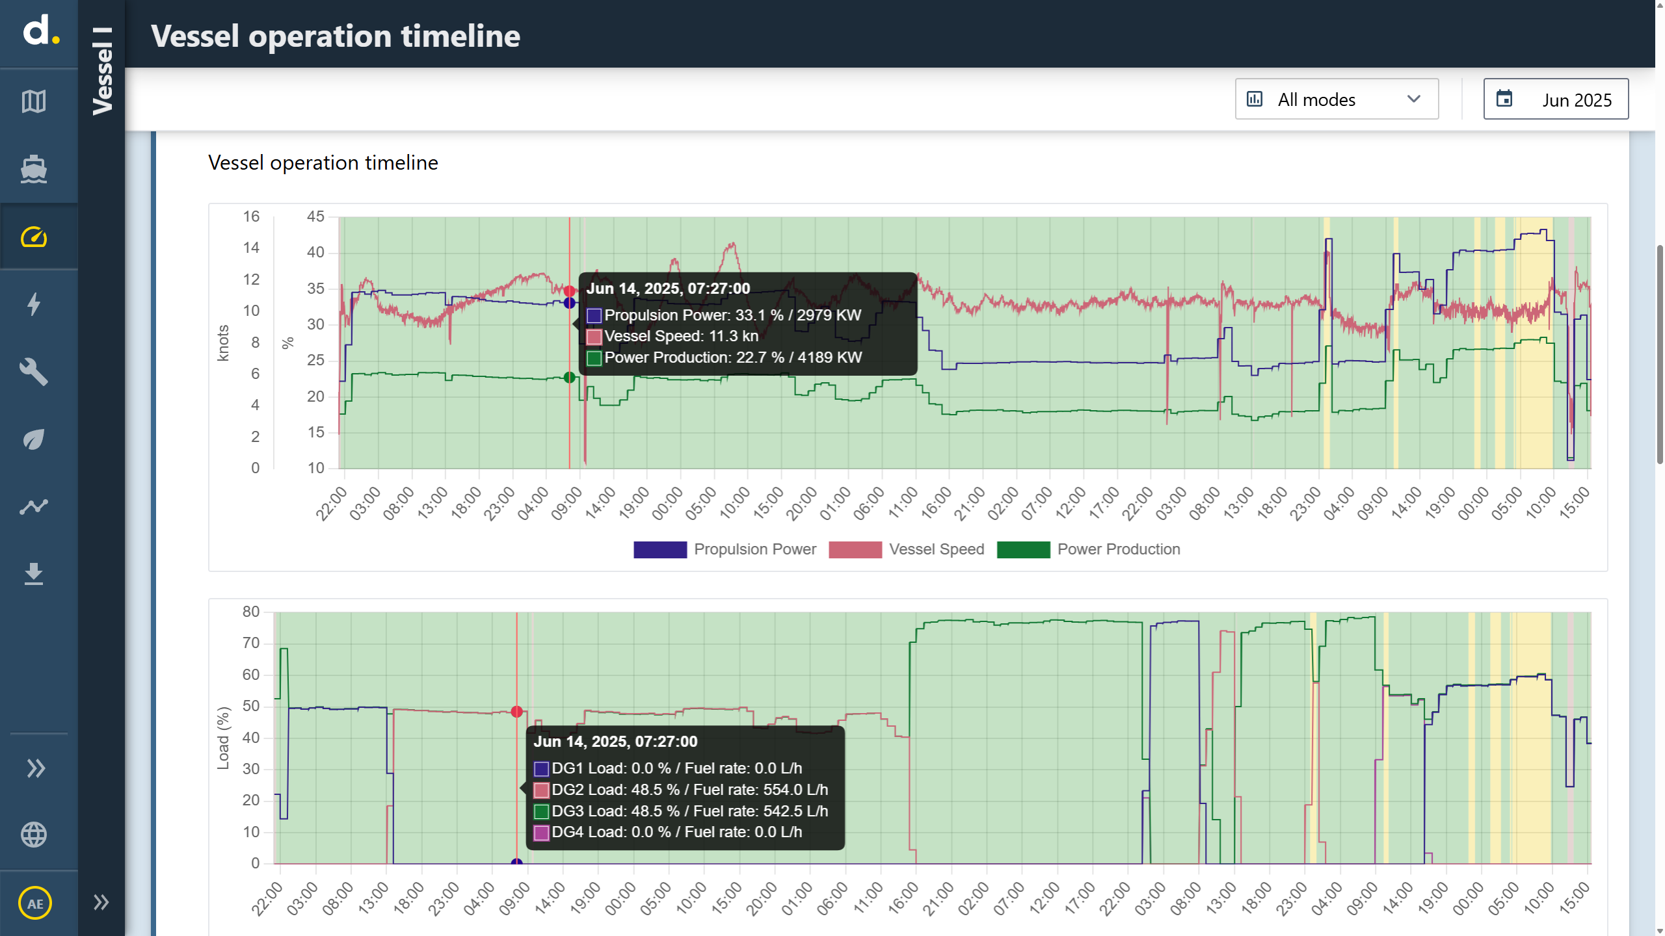Viewport: 1665px width, 936px height.
Task: Select the speedometer performance icon
Action: coord(34,237)
